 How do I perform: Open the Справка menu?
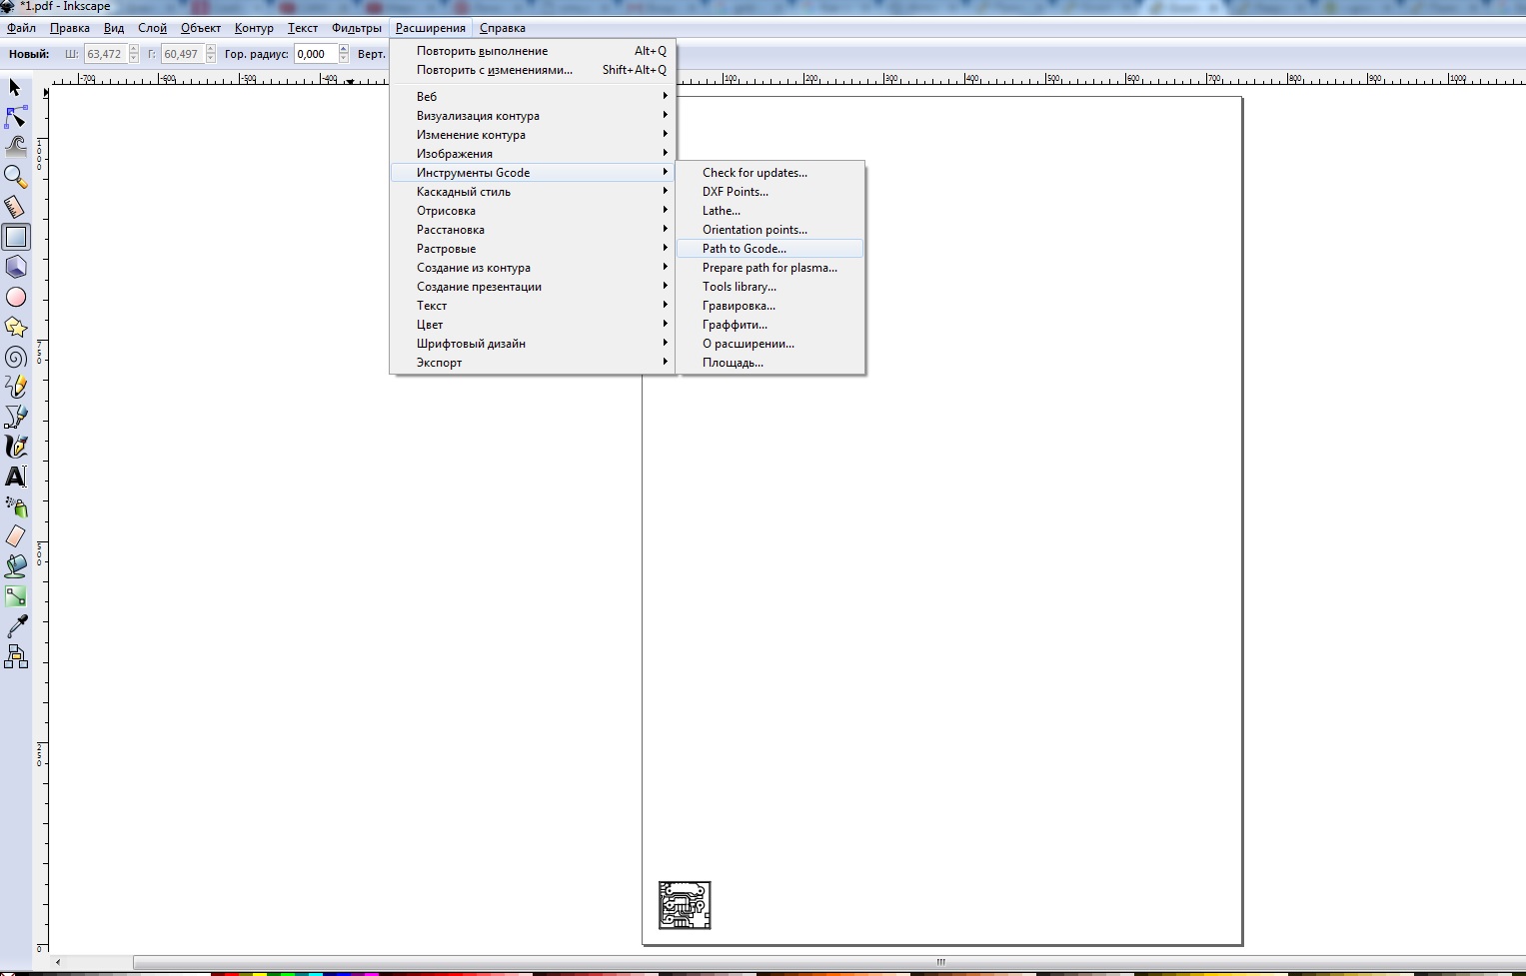(503, 28)
